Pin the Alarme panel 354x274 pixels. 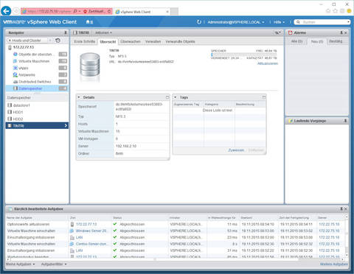click(341, 32)
